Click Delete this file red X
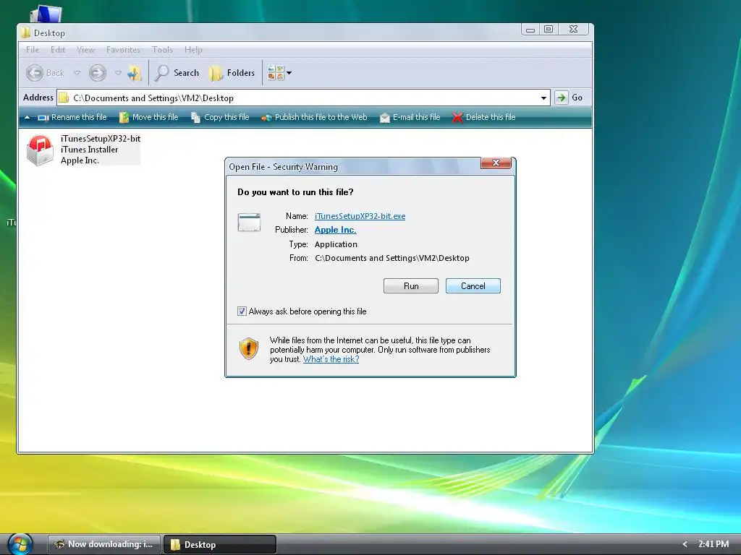This screenshot has width=741, height=555. click(457, 118)
